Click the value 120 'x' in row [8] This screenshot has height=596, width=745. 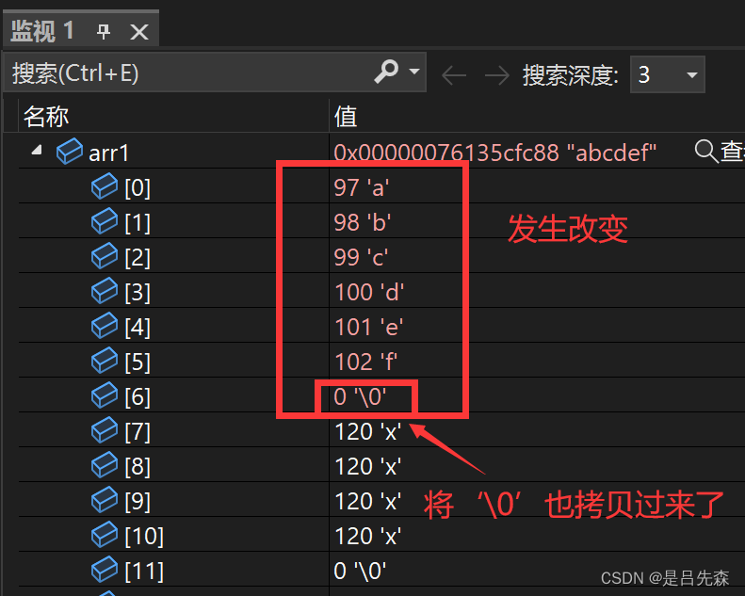coord(367,466)
